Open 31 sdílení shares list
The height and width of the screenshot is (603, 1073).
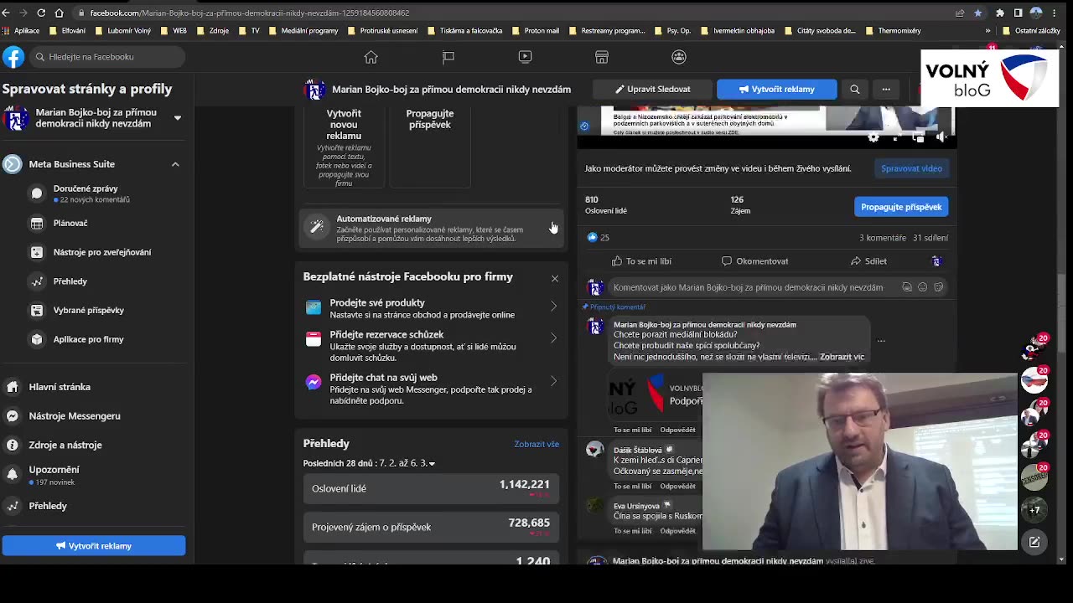930,238
